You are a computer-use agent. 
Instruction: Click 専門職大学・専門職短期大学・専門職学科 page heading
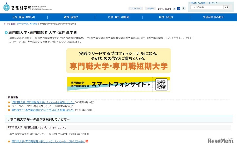point(43,32)
